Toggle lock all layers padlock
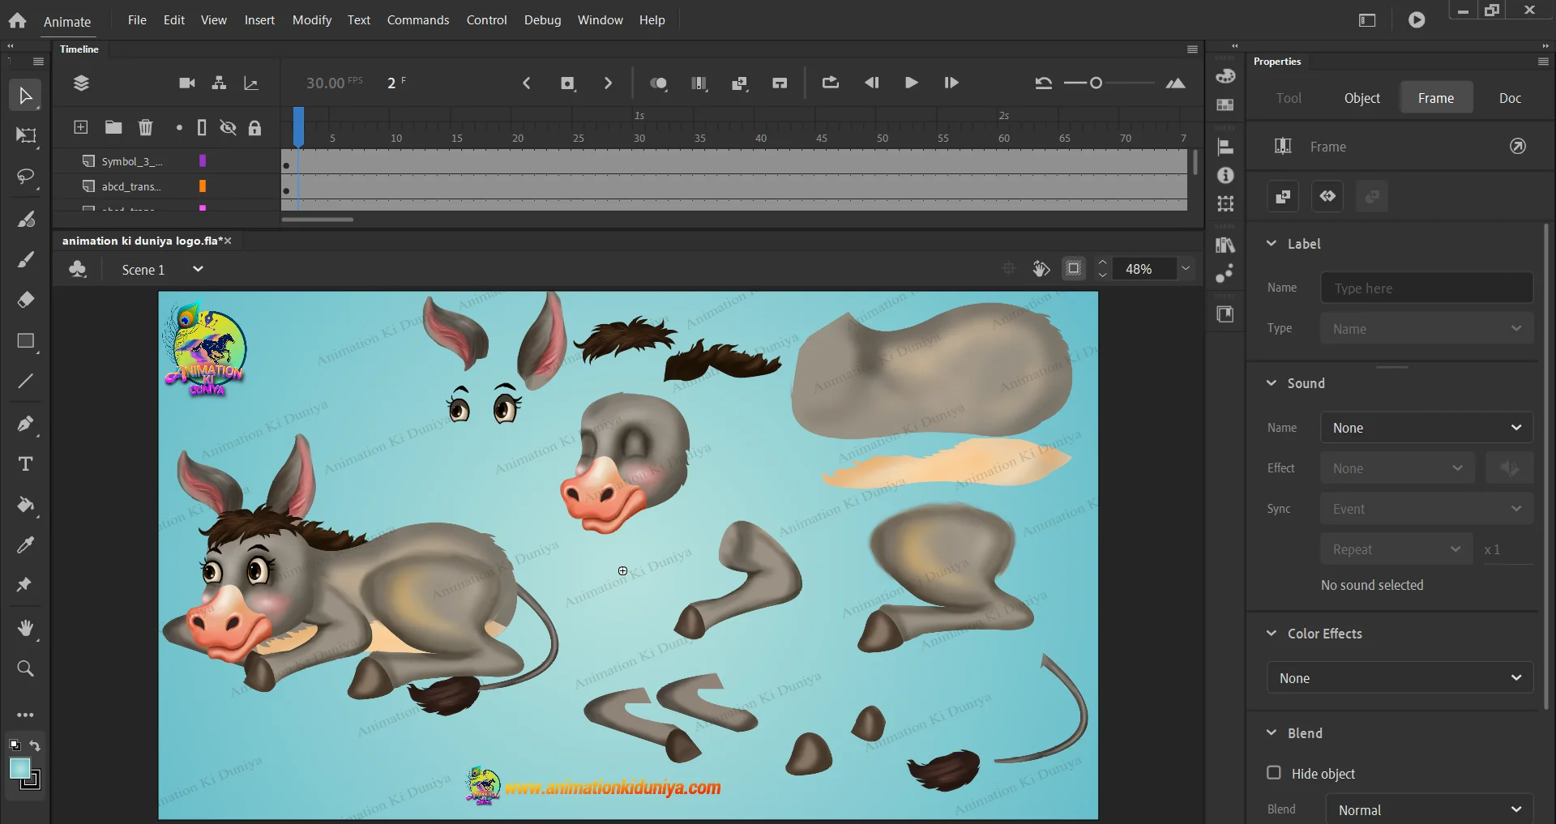This screenshot has width=1556, height=824. 254,127
